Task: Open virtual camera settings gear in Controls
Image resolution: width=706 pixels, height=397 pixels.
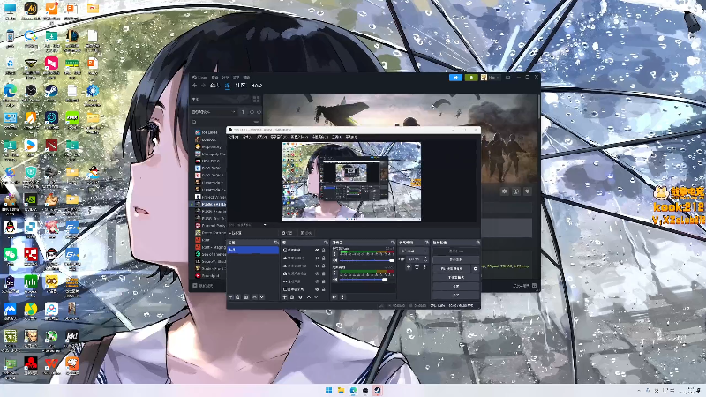Action: click(x=475, y=269)
